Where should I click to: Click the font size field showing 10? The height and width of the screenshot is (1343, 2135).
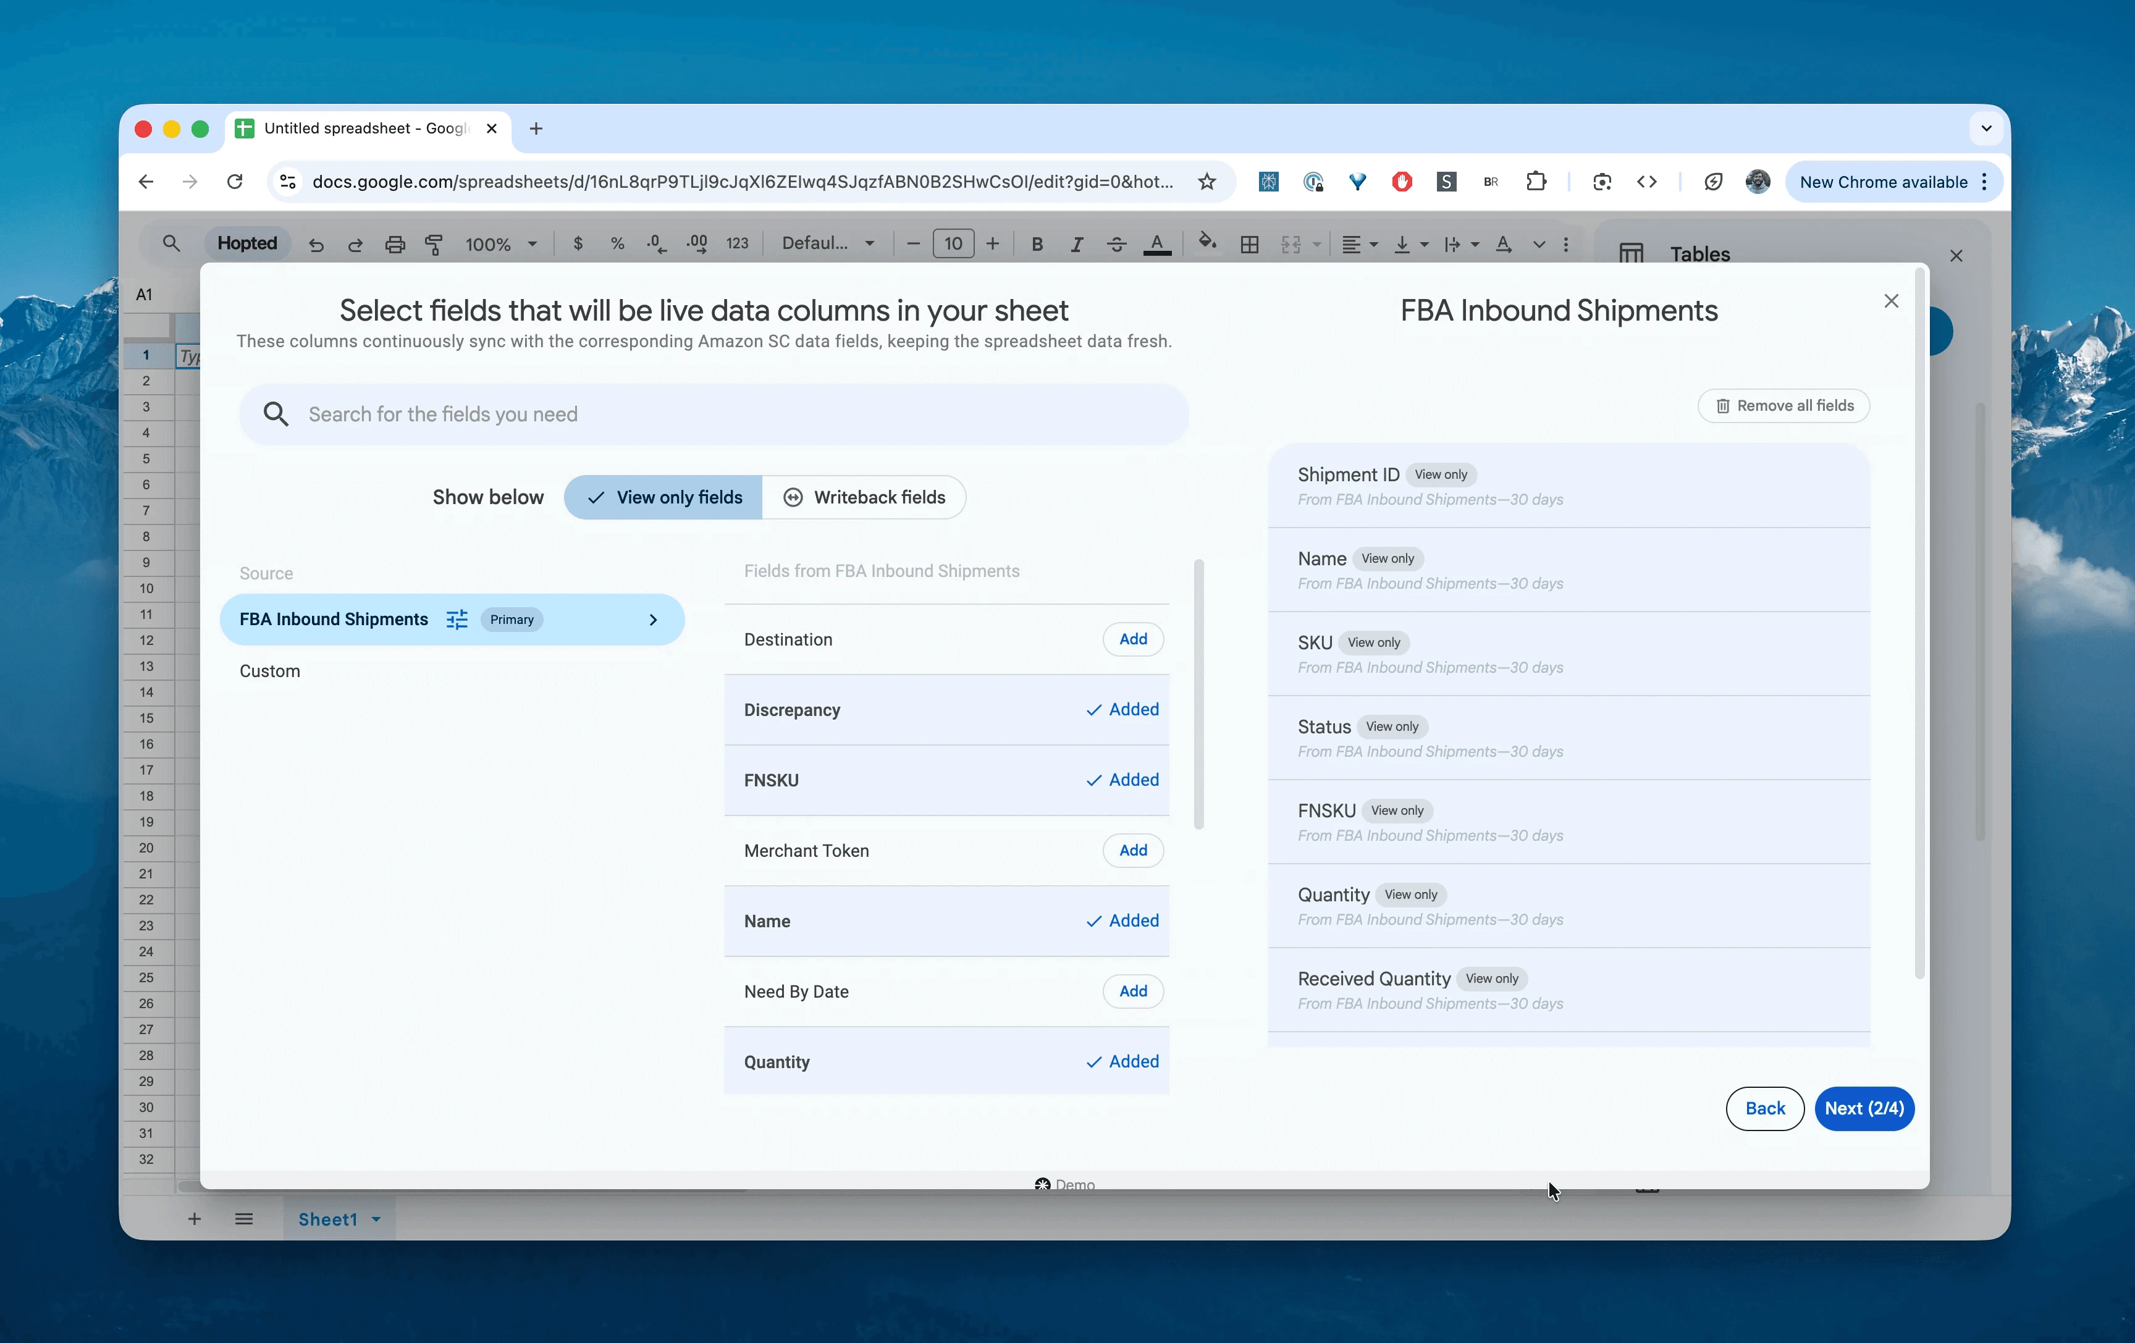click(x=953, y=244)
